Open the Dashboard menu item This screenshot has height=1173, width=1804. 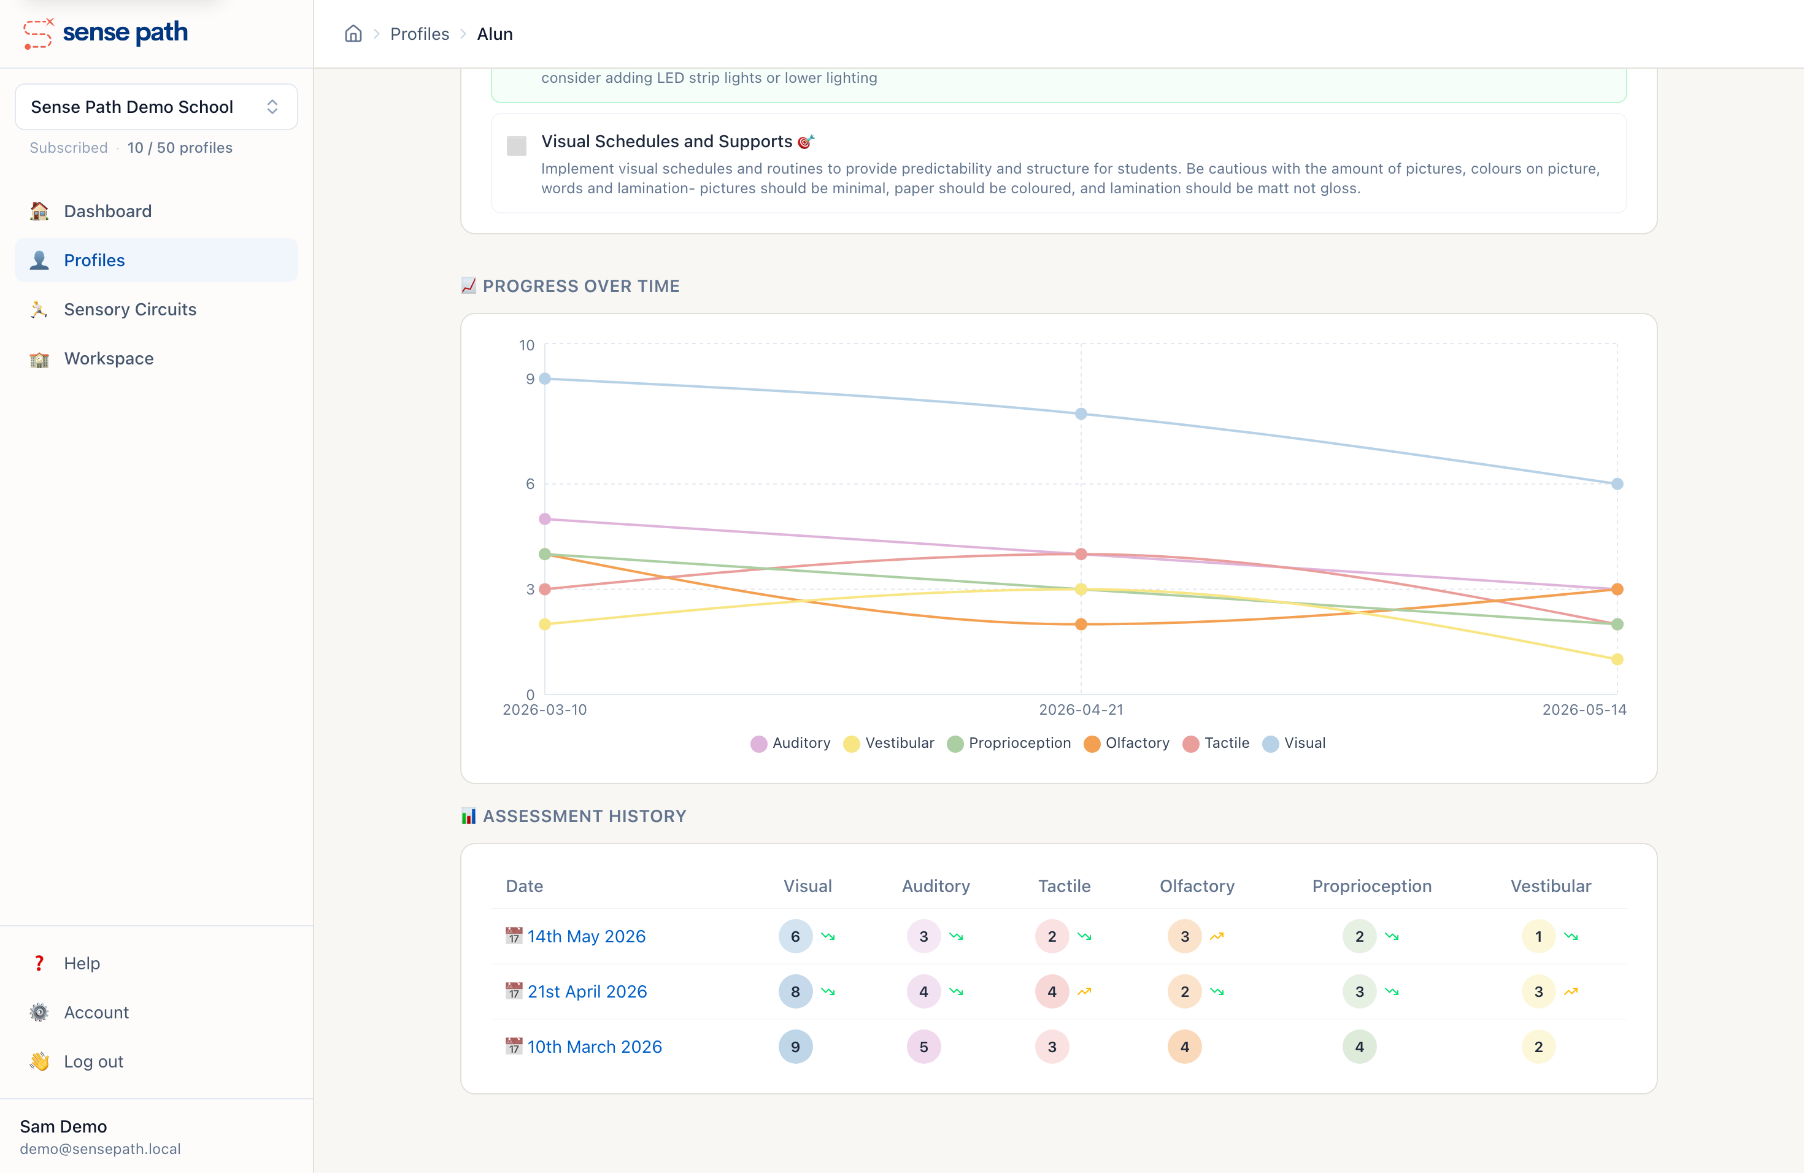tap(156, 212)
